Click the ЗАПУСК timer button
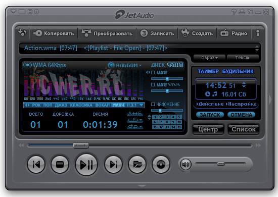This screenshot has width=278, height=197. tap(210, 115)
